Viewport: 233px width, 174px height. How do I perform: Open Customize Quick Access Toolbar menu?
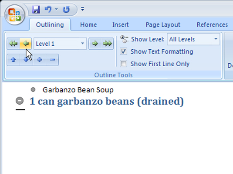point(83,9)
